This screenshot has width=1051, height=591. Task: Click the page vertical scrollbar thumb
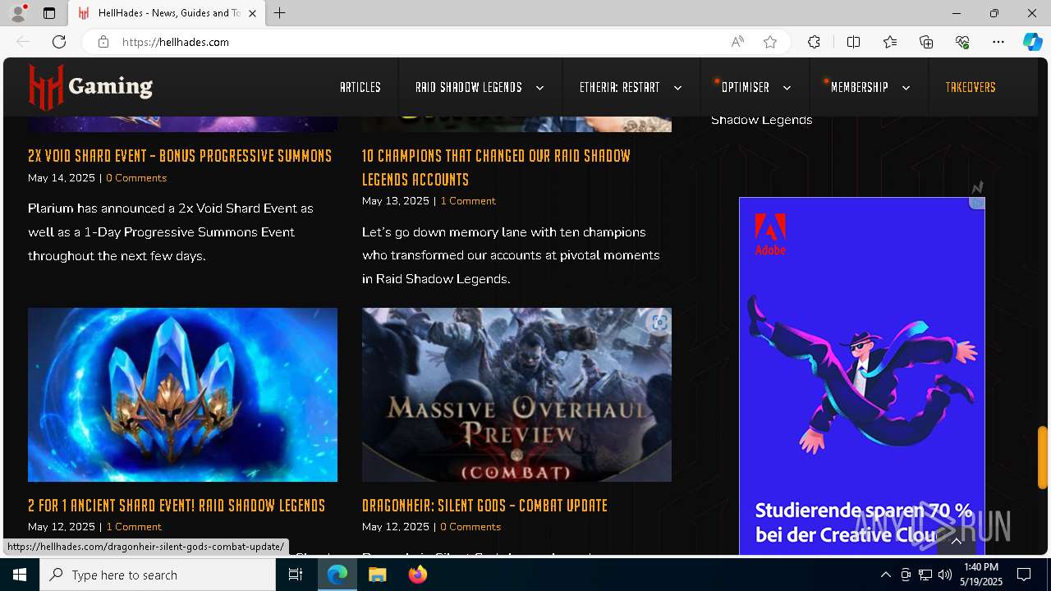1043,457
